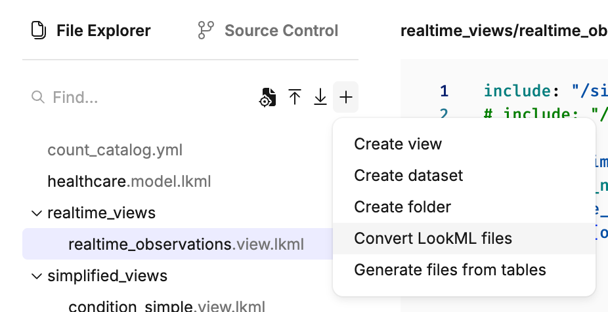
Task: Collapse the realtime_views folder chevron
Action: tap(36, 213)
